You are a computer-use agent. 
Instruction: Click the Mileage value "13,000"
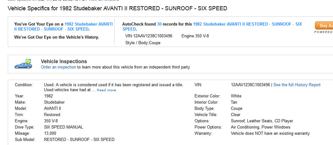click(x=50, y=133)
